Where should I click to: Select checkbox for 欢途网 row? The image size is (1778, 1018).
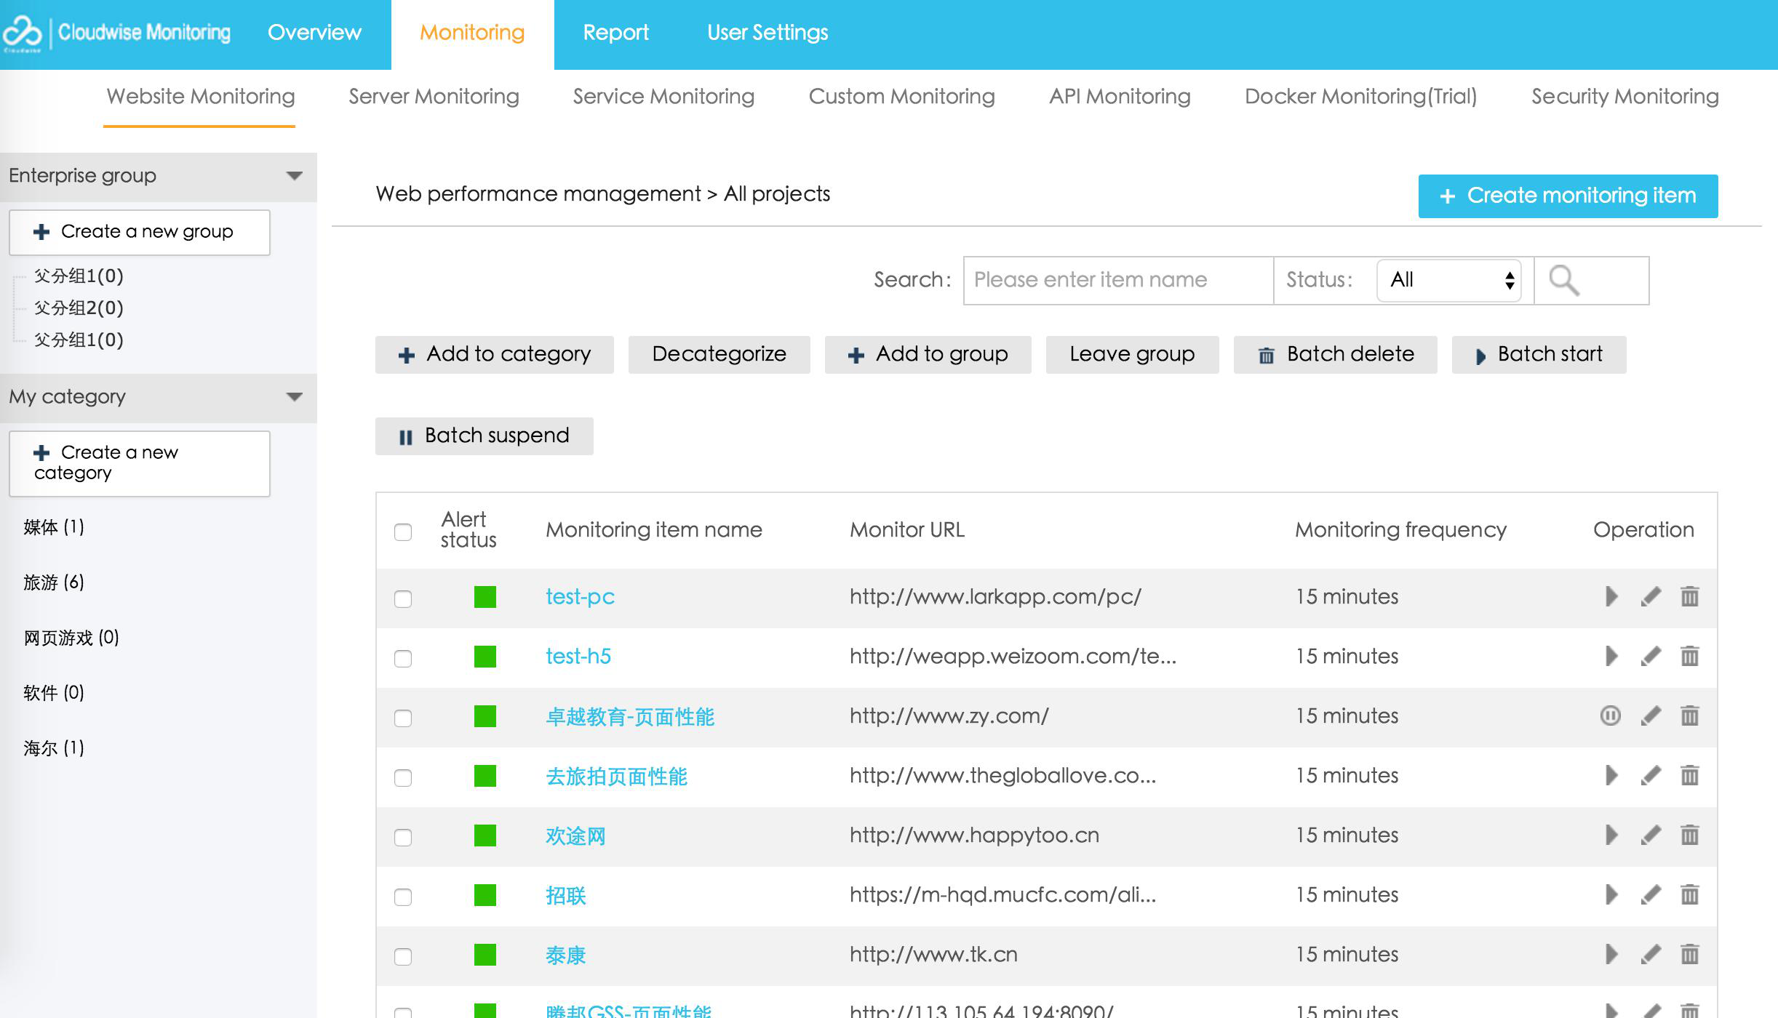(403, 837)
